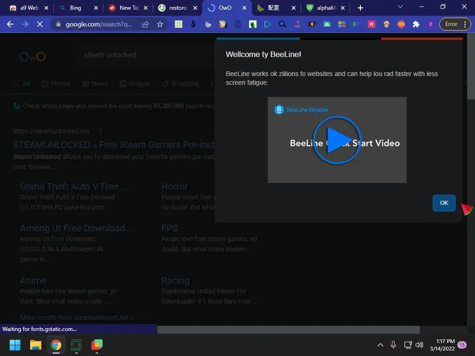
Task: Open the purple profile avatar C
Action: coord(431,24)
